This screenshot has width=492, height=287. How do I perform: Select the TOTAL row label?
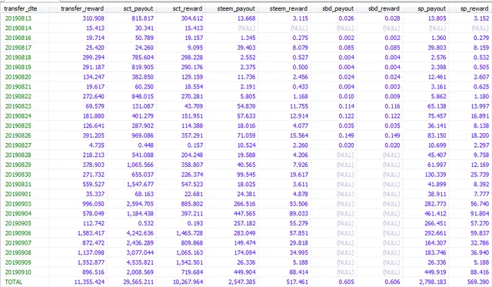[14, 282]
